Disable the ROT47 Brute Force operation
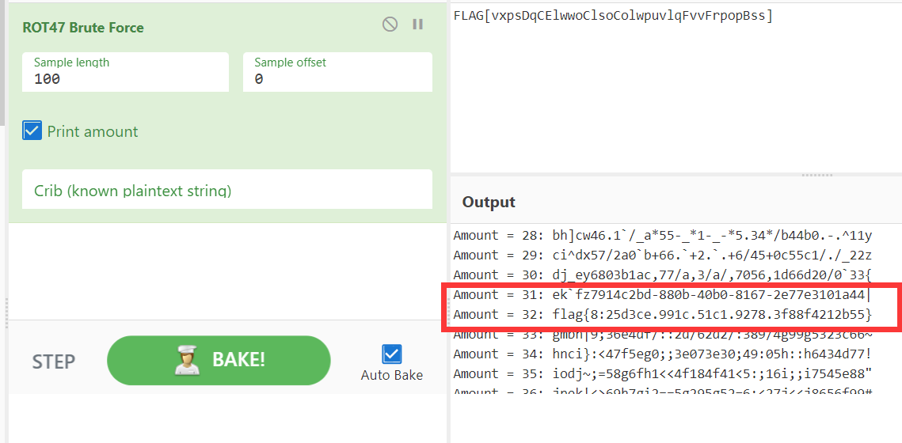Image resolution: width=902 pixels, height=443 pixels. click(390, 25)
